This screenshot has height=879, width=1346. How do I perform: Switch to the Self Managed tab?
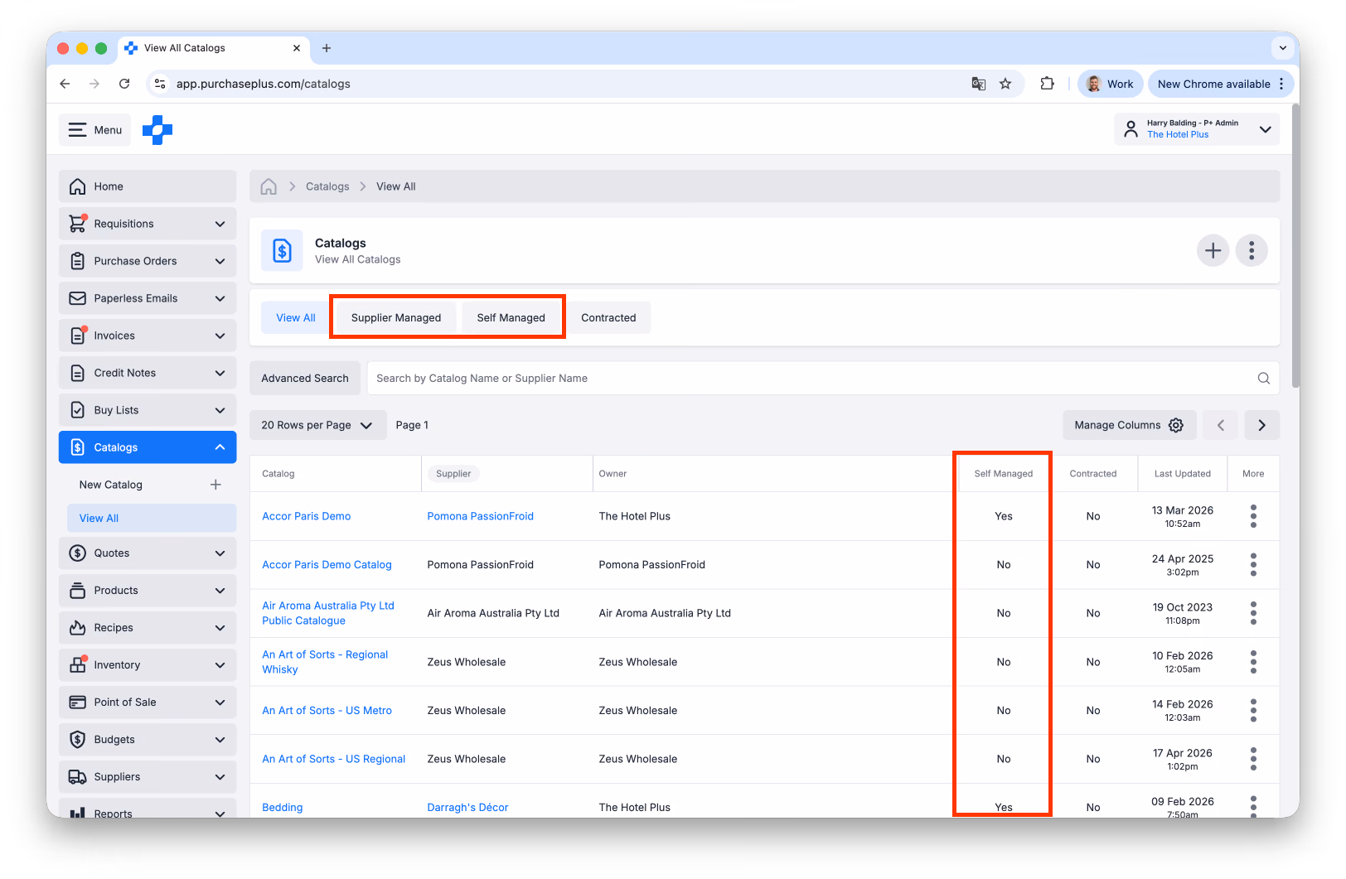point(511,317)
